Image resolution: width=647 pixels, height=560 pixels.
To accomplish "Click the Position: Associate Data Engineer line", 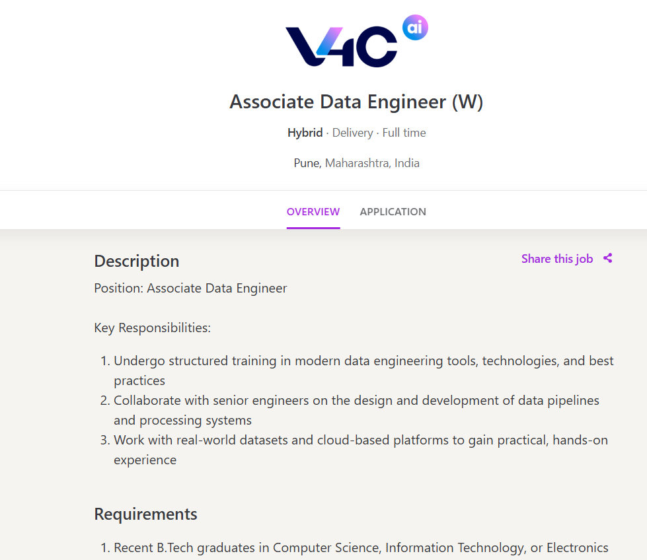I will [x=190, y=288].
